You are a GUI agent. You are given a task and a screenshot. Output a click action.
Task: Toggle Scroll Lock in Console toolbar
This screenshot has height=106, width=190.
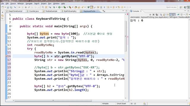click(164, 14)
